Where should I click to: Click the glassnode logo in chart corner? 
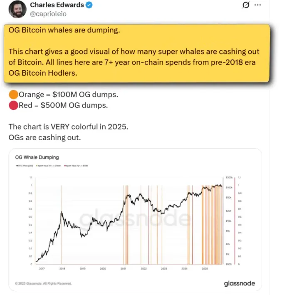tap(239, 284)
